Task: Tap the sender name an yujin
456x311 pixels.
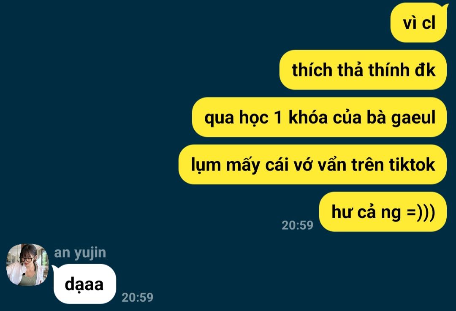Action: [80, 253]
